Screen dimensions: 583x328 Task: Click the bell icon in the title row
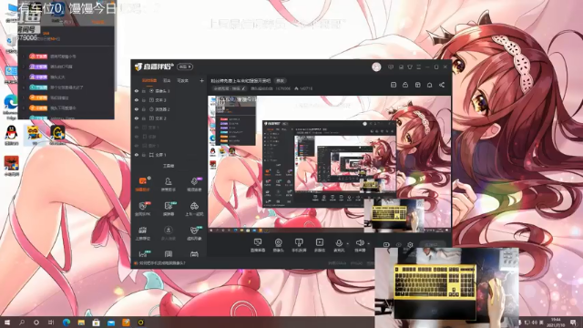click(x=429, y=85)
